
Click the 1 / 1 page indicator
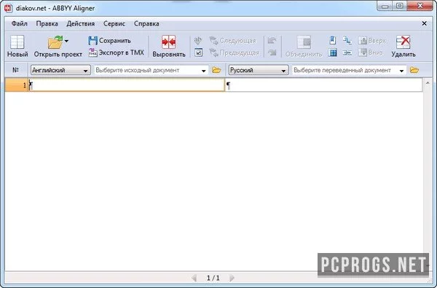(213, 278)
